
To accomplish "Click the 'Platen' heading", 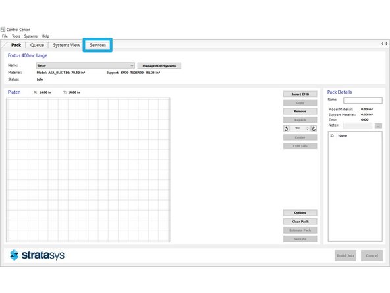I will click(x=14, y=92).
